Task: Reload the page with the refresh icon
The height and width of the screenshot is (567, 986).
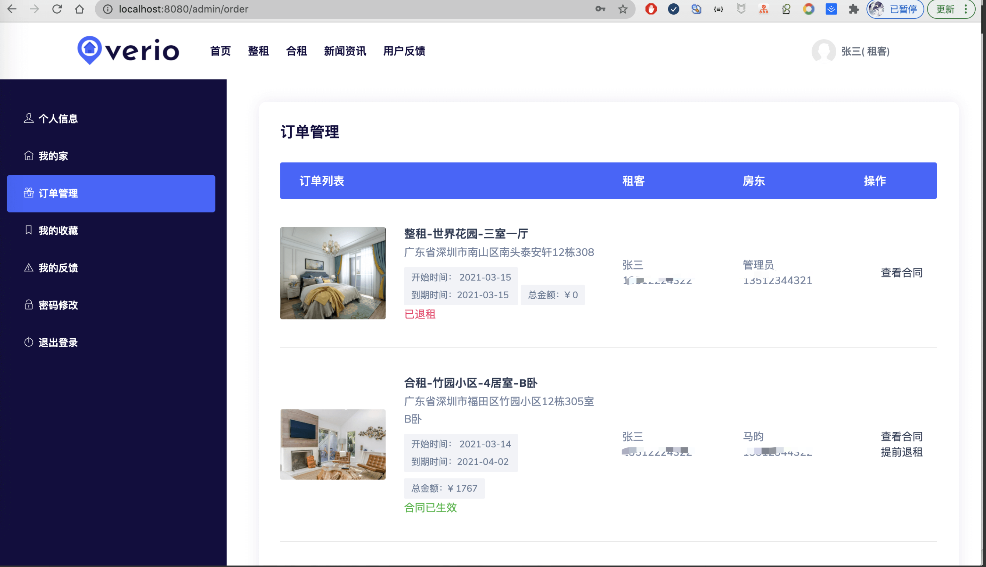Action: [x=57, y=9]
